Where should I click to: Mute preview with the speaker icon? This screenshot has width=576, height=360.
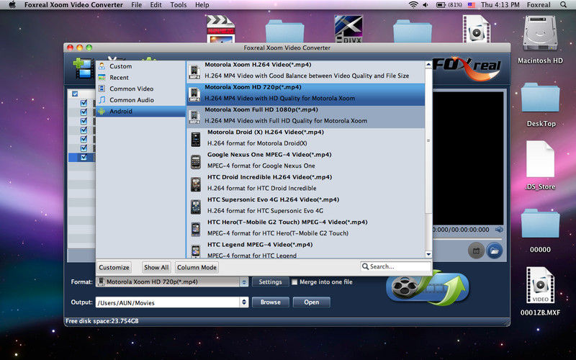tap(499, 230)
